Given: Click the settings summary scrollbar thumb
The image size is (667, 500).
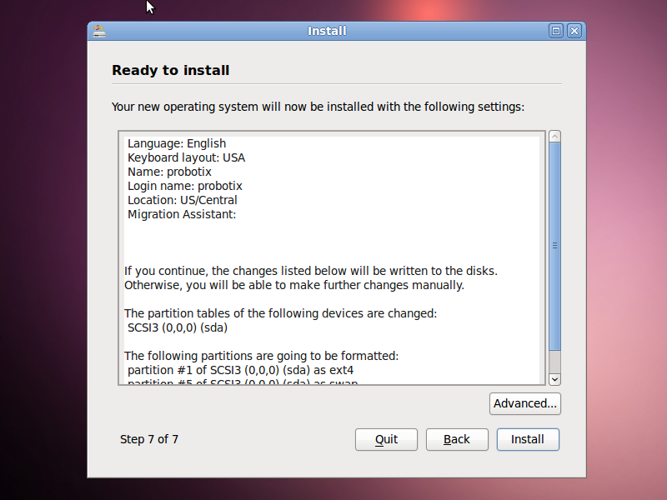Looking at the screenshot, I should 555,246.
